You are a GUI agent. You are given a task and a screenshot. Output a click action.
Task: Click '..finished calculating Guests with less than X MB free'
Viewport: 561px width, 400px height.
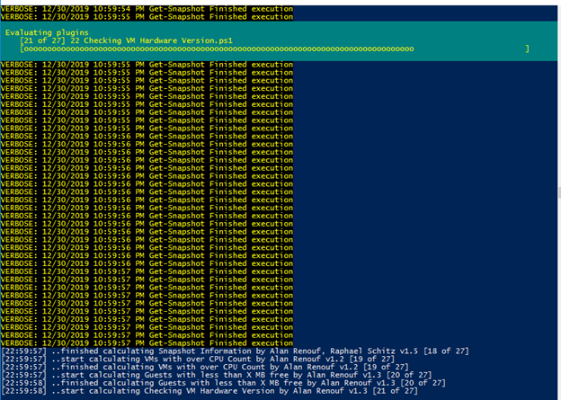tap(223, 383)
